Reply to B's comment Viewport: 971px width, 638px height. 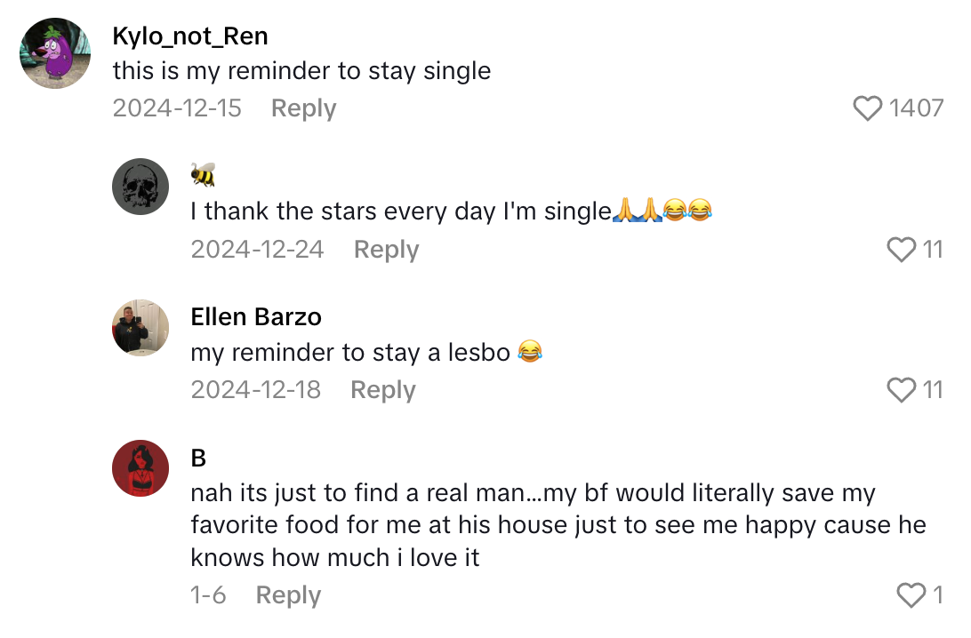[x=288, y=594]
